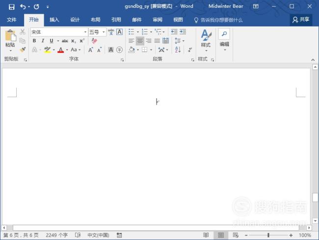Switch to the 审阅 (Review) tab
319x240 pixels.
(158, 20)
